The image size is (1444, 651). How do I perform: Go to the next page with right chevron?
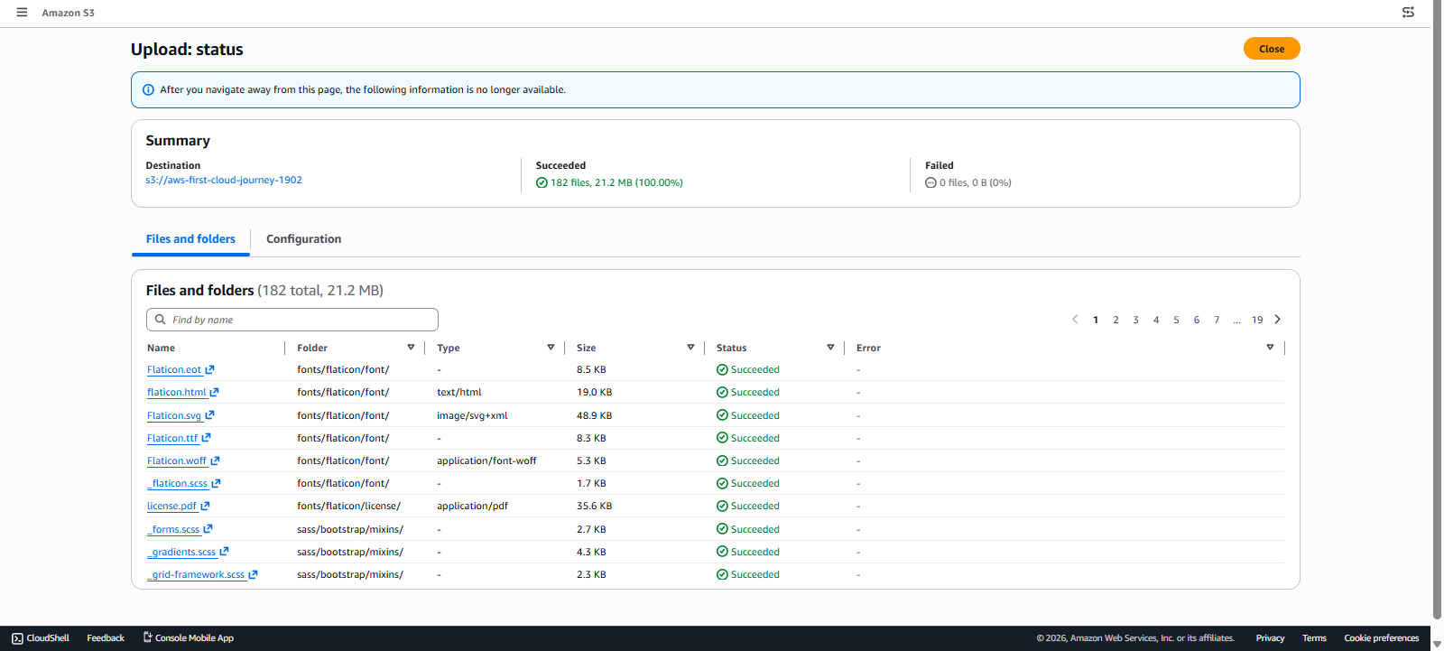tap(1277, 320)
